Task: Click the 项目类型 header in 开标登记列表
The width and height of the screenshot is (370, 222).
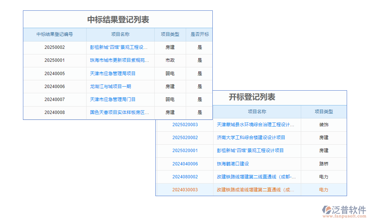Action: pyautogui.click(x=324, y=112)
